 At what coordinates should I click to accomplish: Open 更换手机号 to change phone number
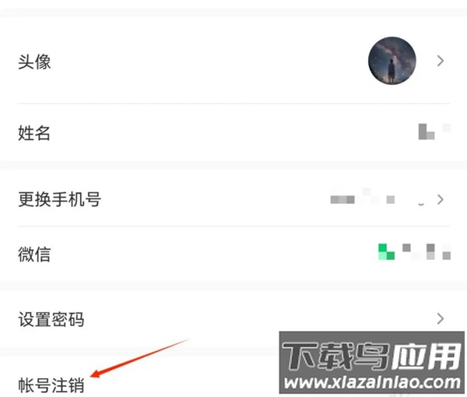[x=233, y=199]
